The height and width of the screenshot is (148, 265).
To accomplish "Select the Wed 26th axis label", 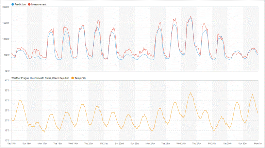I will 181,144.
